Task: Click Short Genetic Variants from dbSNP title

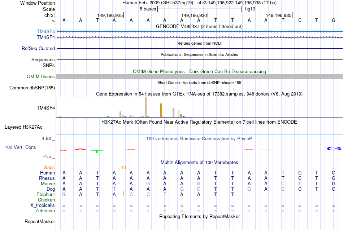Action: 199,83
